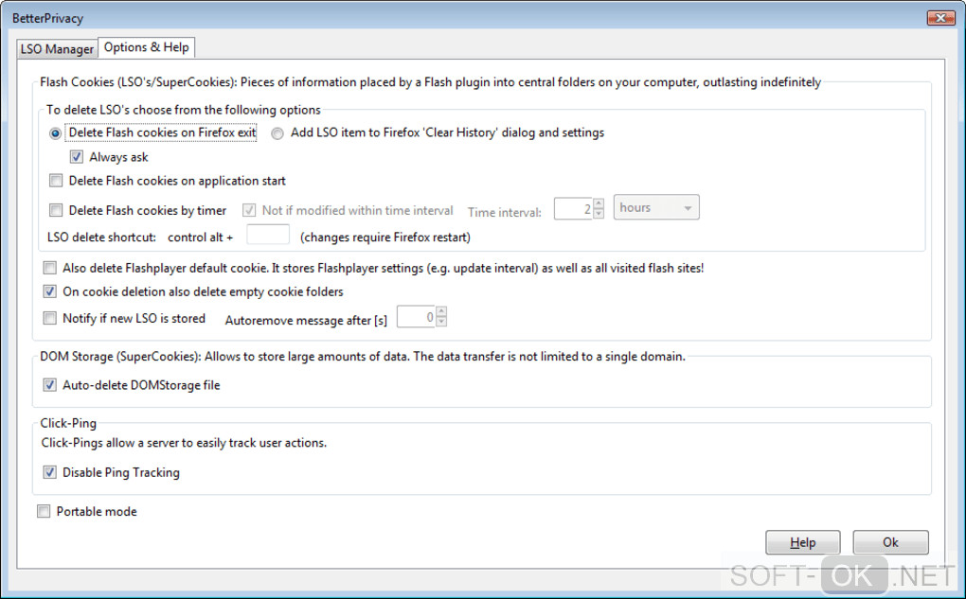Switch to the LSO Manager tab
This screenshot has width=966, height=599.
pos(57,48)
